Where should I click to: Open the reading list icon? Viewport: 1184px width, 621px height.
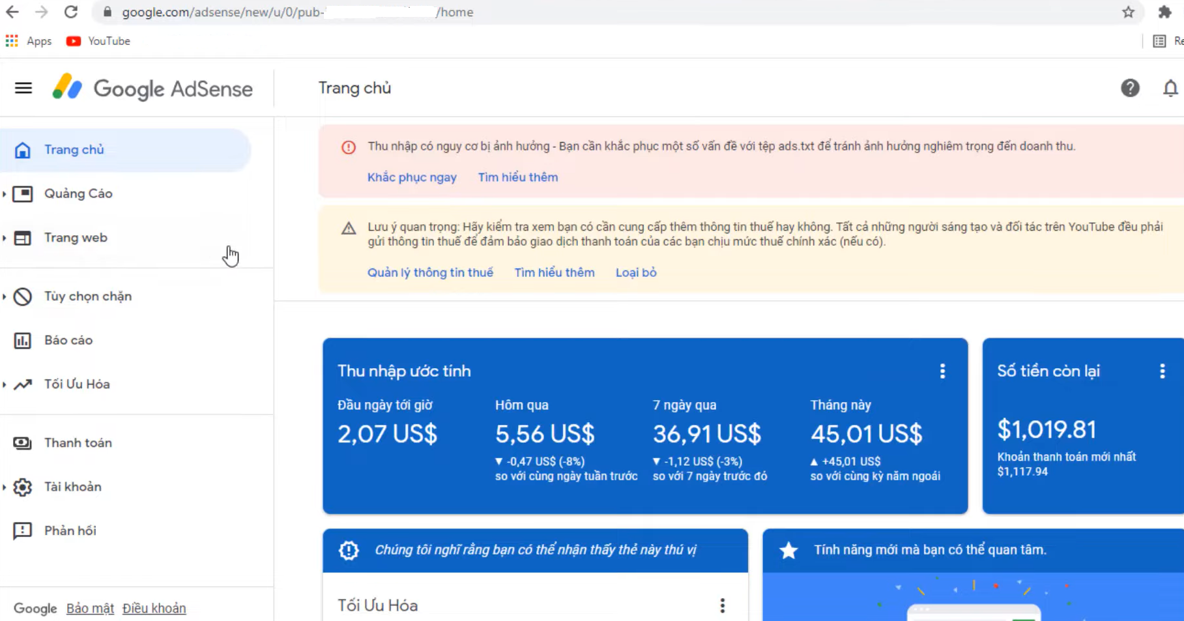pyautogui.click(x=1159, y=41)
